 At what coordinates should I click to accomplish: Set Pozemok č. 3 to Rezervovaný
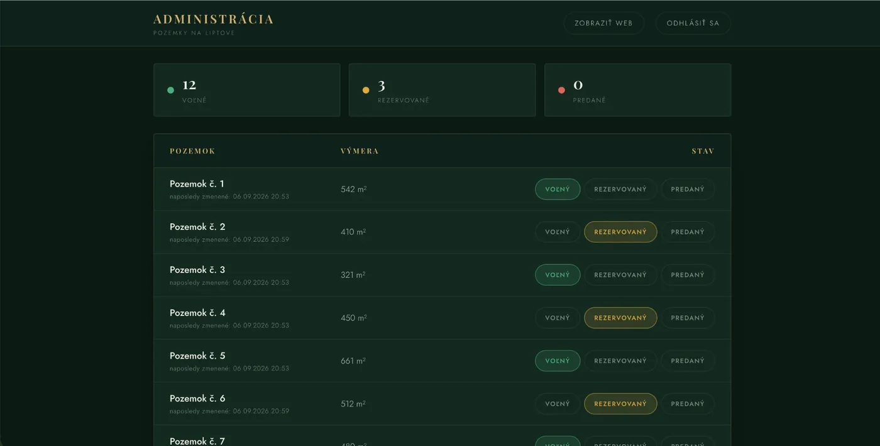[620, 275]
